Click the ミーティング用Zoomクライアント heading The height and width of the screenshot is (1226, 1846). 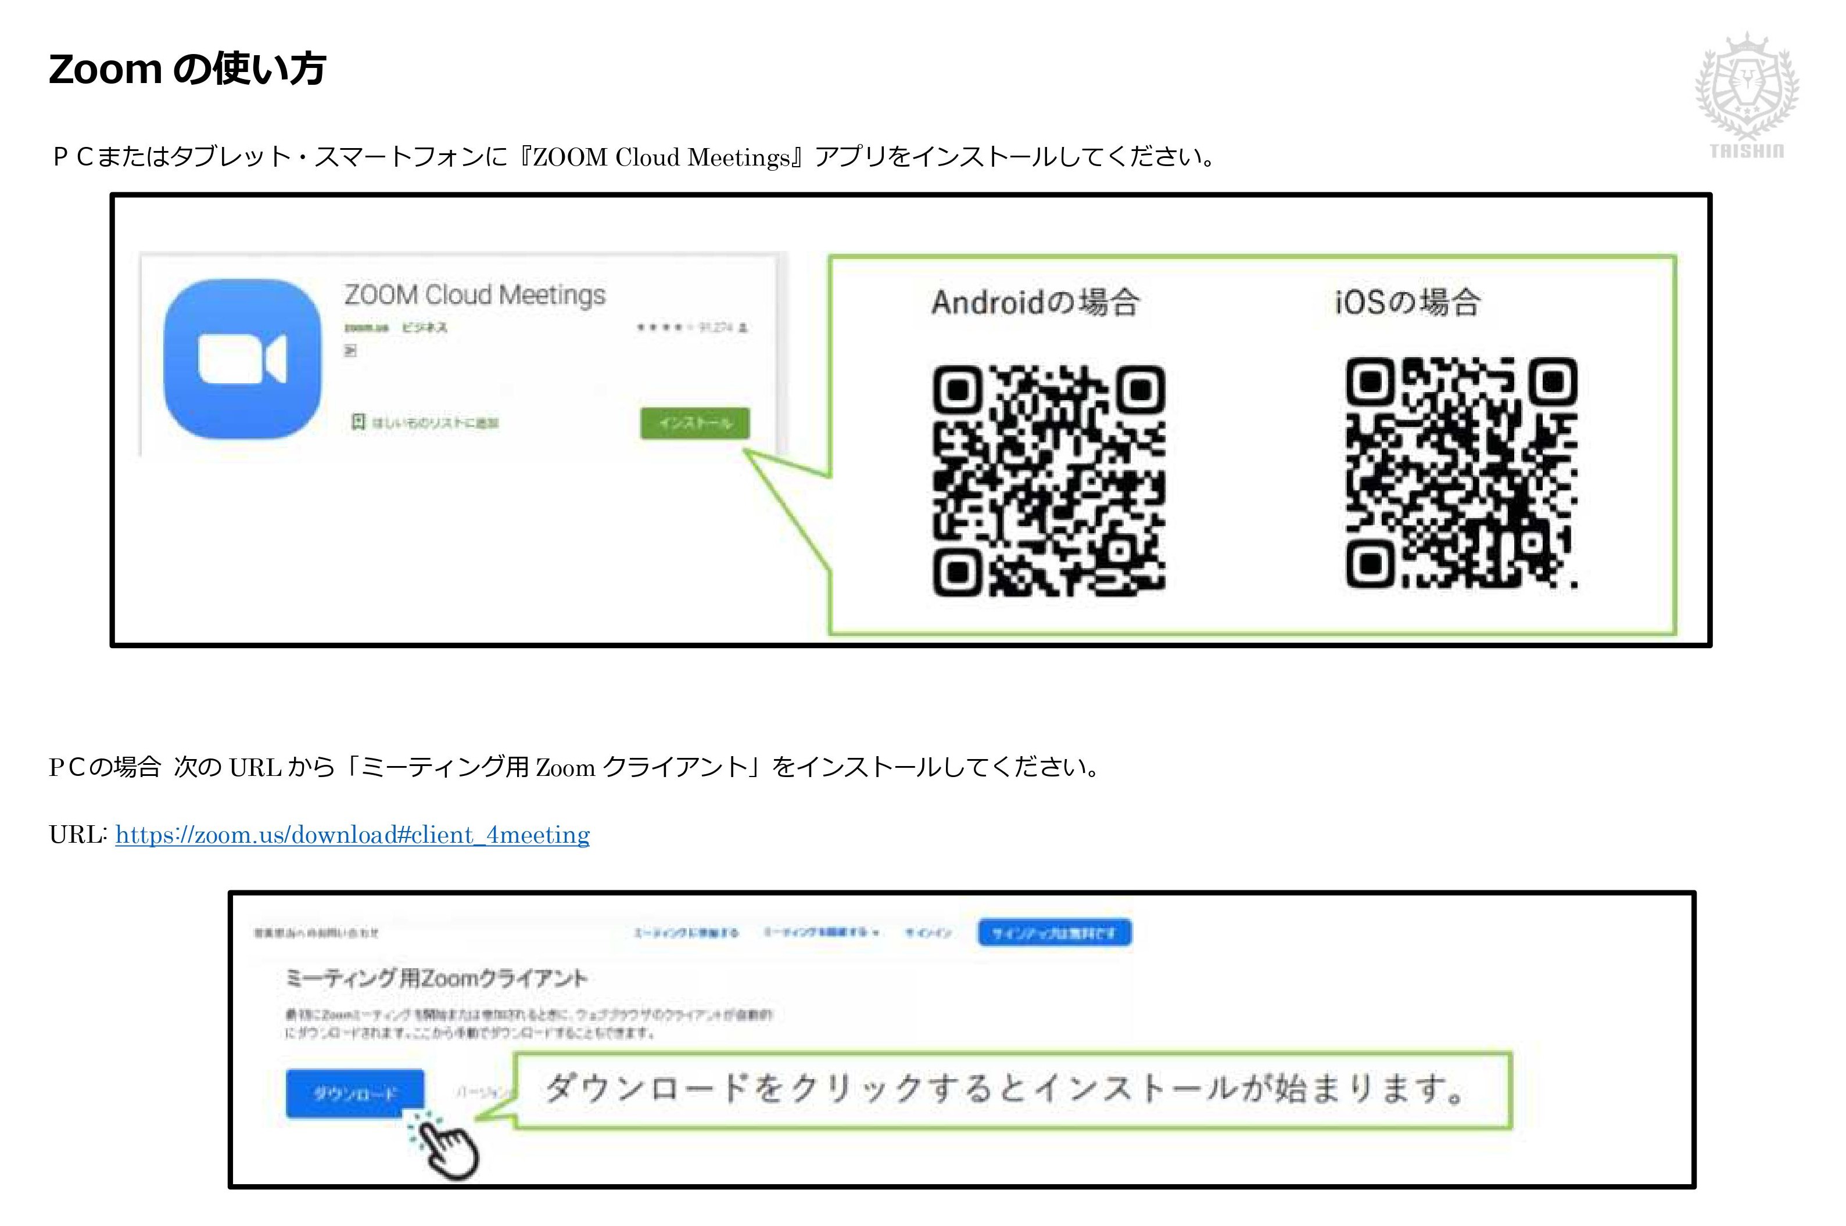[436, 978]
